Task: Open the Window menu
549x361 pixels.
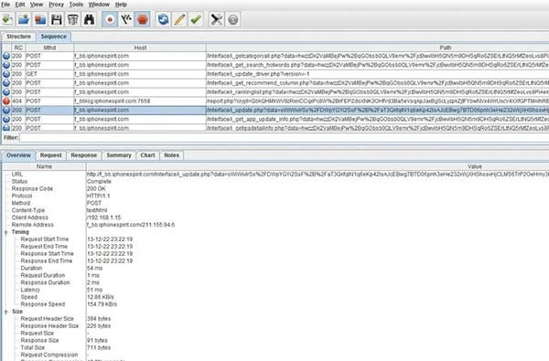Action: pyautogui.click(x=99, y=5)
